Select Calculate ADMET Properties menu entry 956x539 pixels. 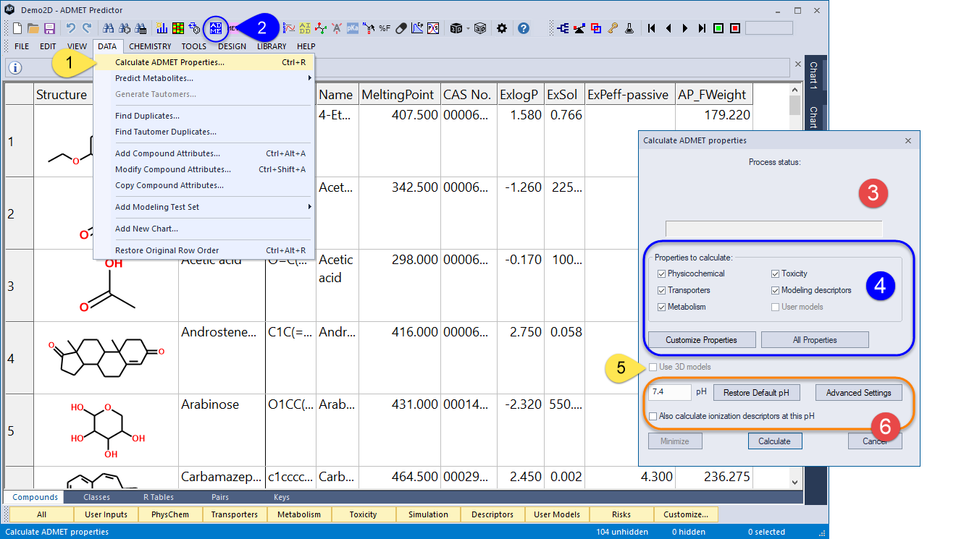[x=204, y=62]
